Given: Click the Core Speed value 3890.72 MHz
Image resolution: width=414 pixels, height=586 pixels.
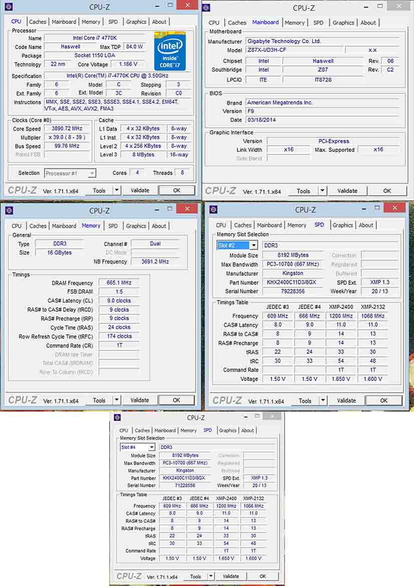Looking at the screenshot, I should coord(67,128).
